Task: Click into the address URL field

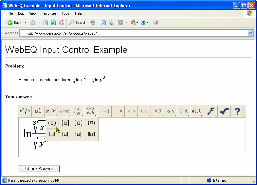Action: pyautogui.click(x=131, y=33)
